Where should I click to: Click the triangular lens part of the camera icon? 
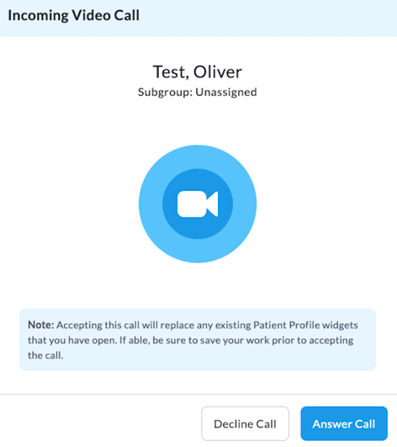213,204
